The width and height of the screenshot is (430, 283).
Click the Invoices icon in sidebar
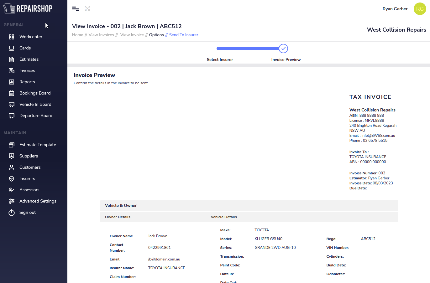[12, 71]
